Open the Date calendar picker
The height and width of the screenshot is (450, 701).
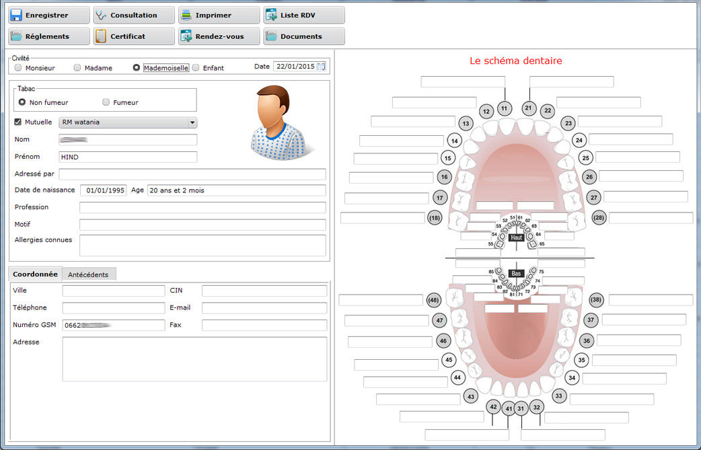[321, 67]
